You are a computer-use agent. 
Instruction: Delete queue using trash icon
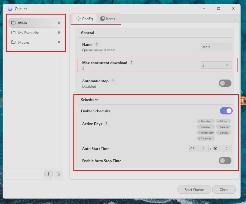[x=58, y=174]
